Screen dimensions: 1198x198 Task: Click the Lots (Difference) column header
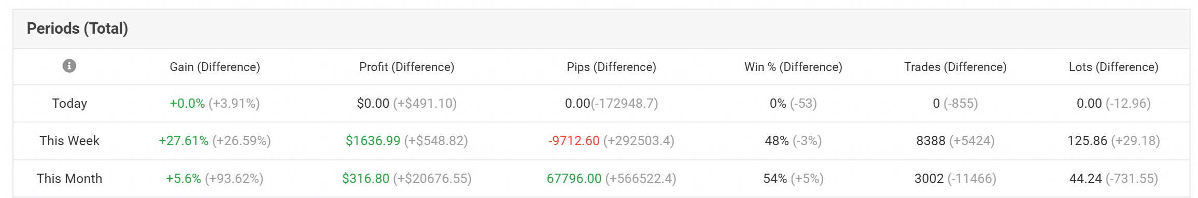[1114, 67]
